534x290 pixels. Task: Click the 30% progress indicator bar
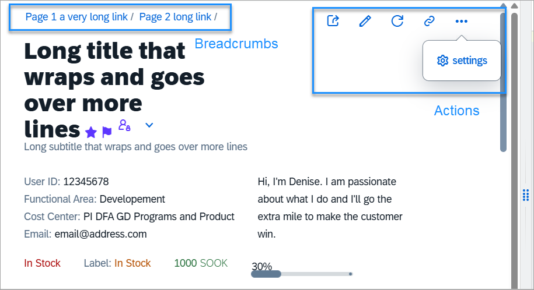[x=302, y=274]
